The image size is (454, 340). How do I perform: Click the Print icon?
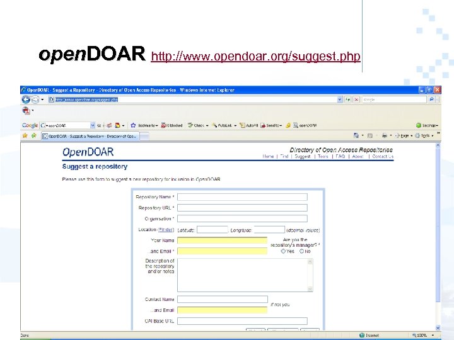(385, 135)
